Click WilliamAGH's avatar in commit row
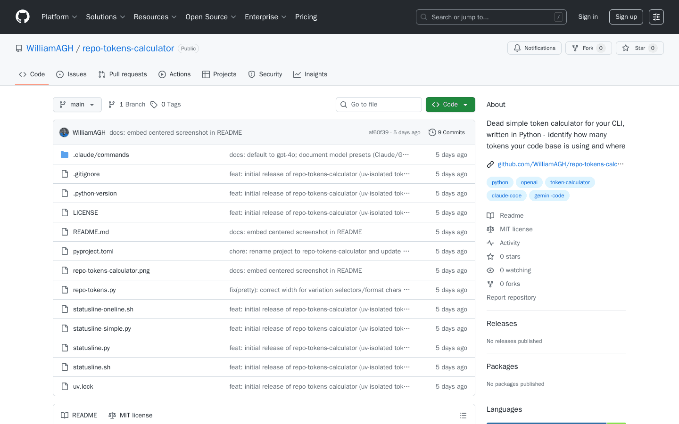The width and height of the screenshot is (679, 424). point(64,132)
